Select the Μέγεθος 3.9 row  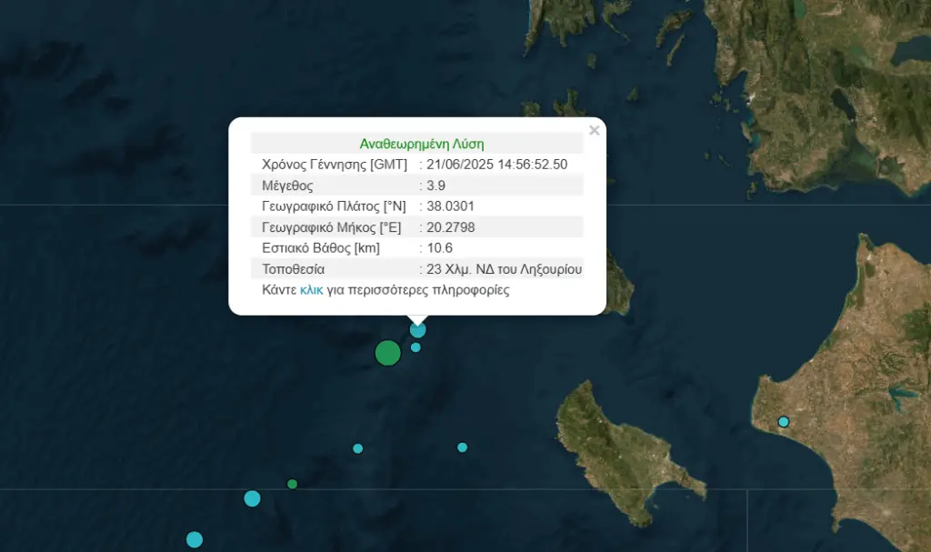pyautogui.click(x=416, y=186)
